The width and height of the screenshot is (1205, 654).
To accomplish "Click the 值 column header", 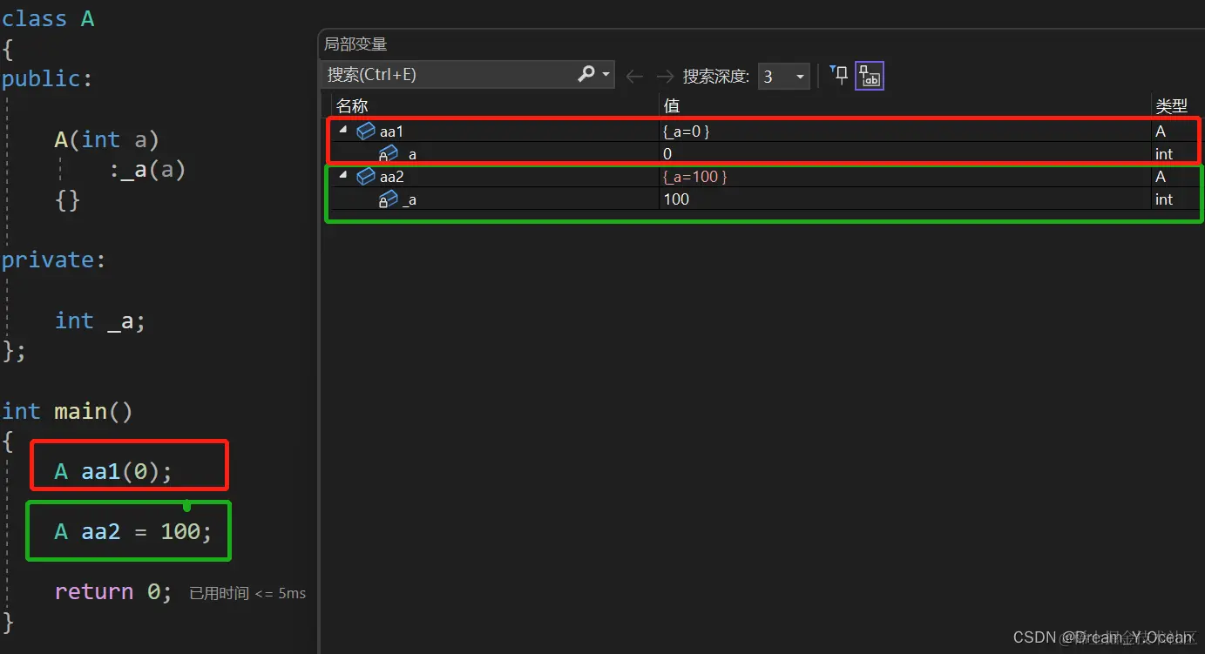I will [x=672, y=106].
